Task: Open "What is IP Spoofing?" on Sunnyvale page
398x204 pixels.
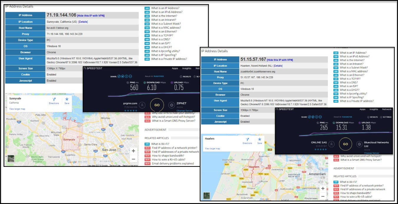Action: [164, 55]
